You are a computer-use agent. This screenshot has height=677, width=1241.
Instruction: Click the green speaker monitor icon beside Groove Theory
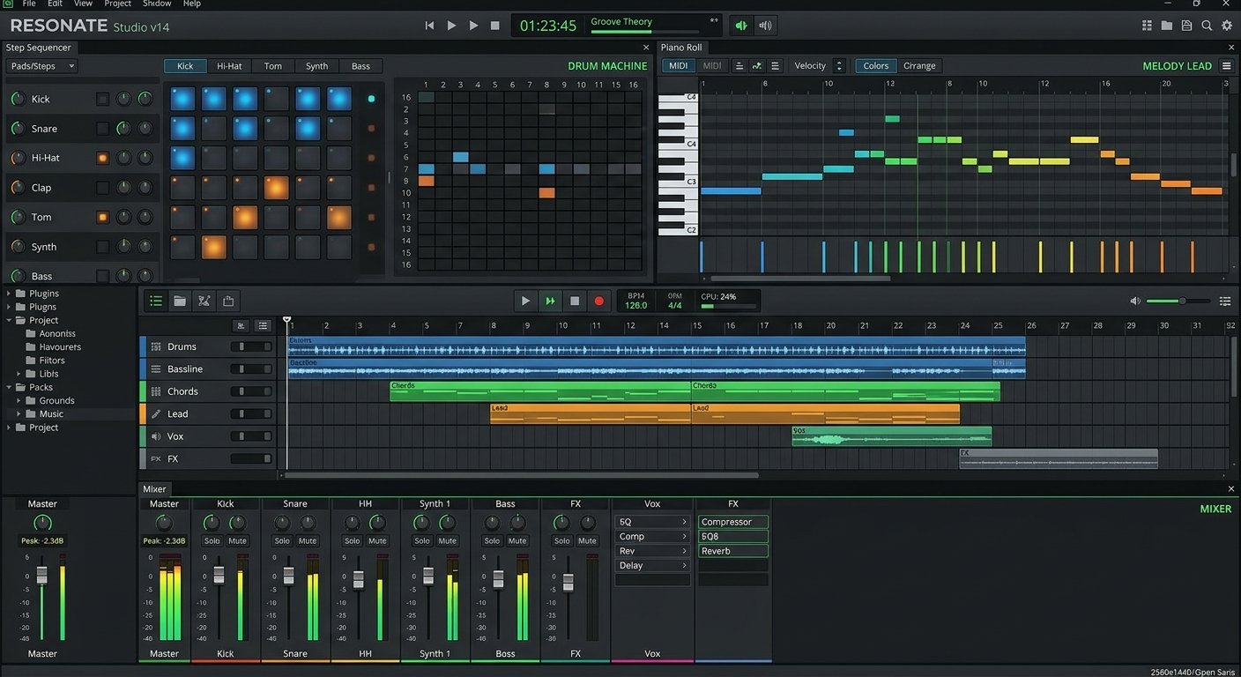click(741, 26)
